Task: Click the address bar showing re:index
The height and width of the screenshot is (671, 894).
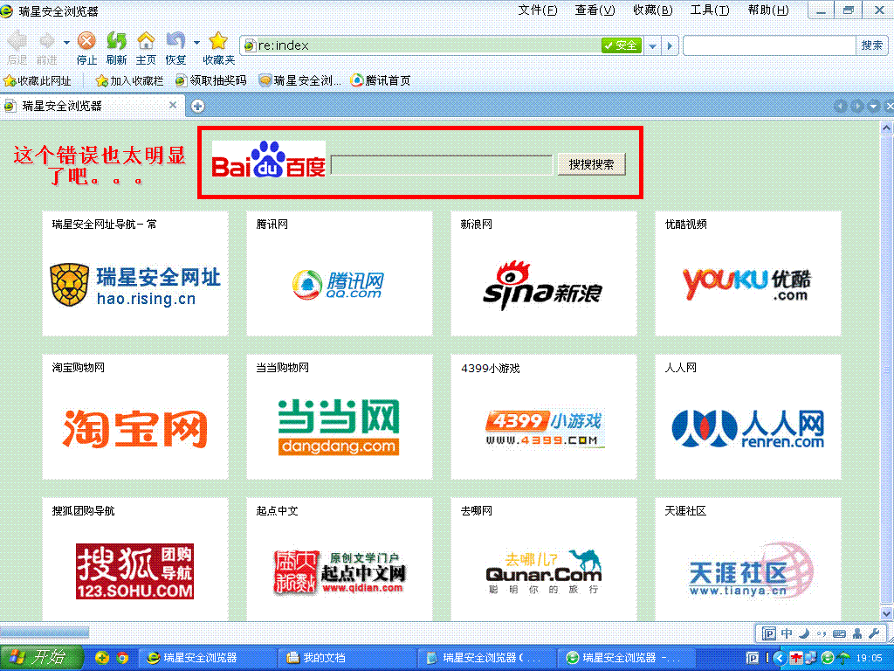Action: pyautogui.click(x=422, y=45)
